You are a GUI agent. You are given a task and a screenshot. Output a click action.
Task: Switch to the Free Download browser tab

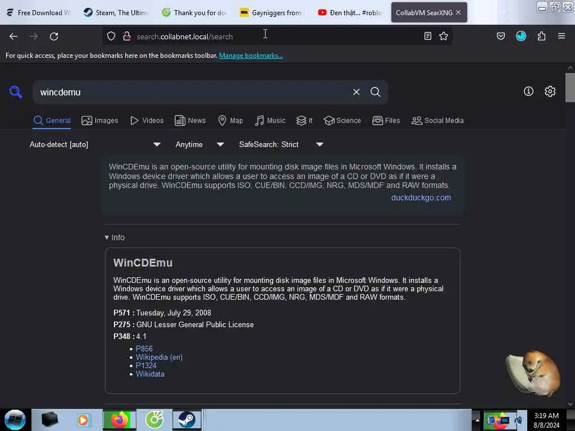coord(39,12)
